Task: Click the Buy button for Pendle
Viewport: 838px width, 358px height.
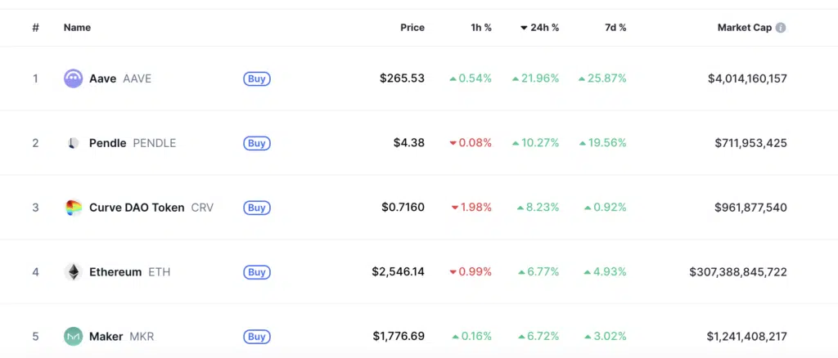Action: (257, 144)
